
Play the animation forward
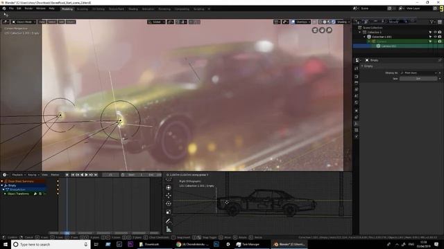coord(86,175)
